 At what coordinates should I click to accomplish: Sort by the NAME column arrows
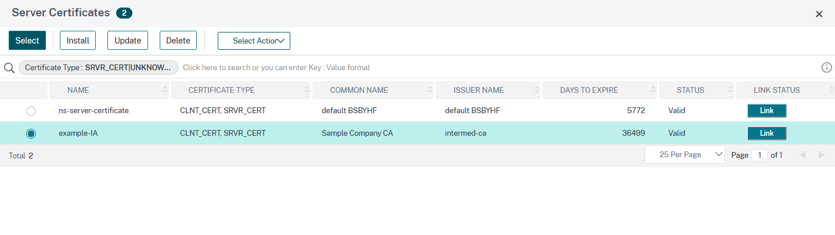(165, 90)
